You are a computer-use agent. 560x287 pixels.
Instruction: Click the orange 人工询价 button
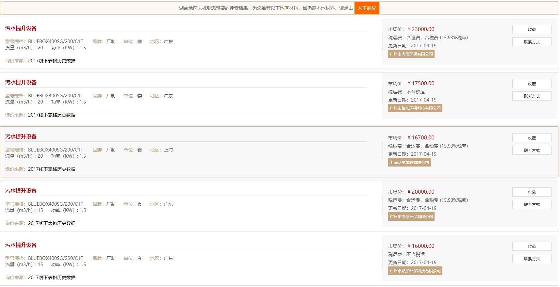[x=367, y=8]
